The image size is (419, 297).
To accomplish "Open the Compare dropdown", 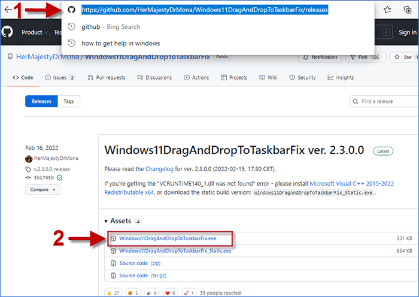I will coord(42,190).
